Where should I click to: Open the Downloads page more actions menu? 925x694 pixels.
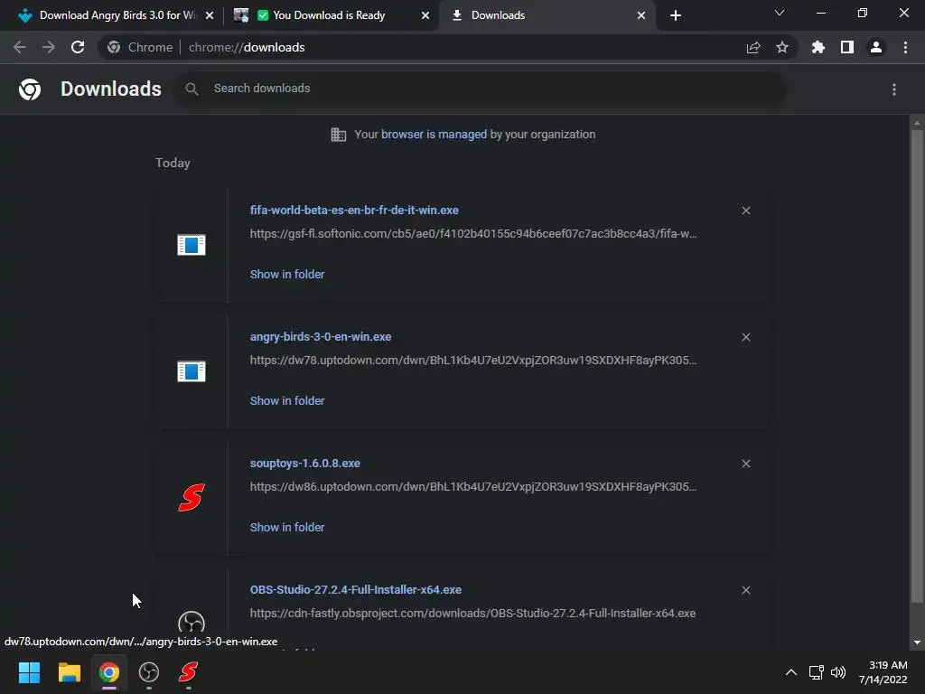pyautogui.click(x=894, y=89)
